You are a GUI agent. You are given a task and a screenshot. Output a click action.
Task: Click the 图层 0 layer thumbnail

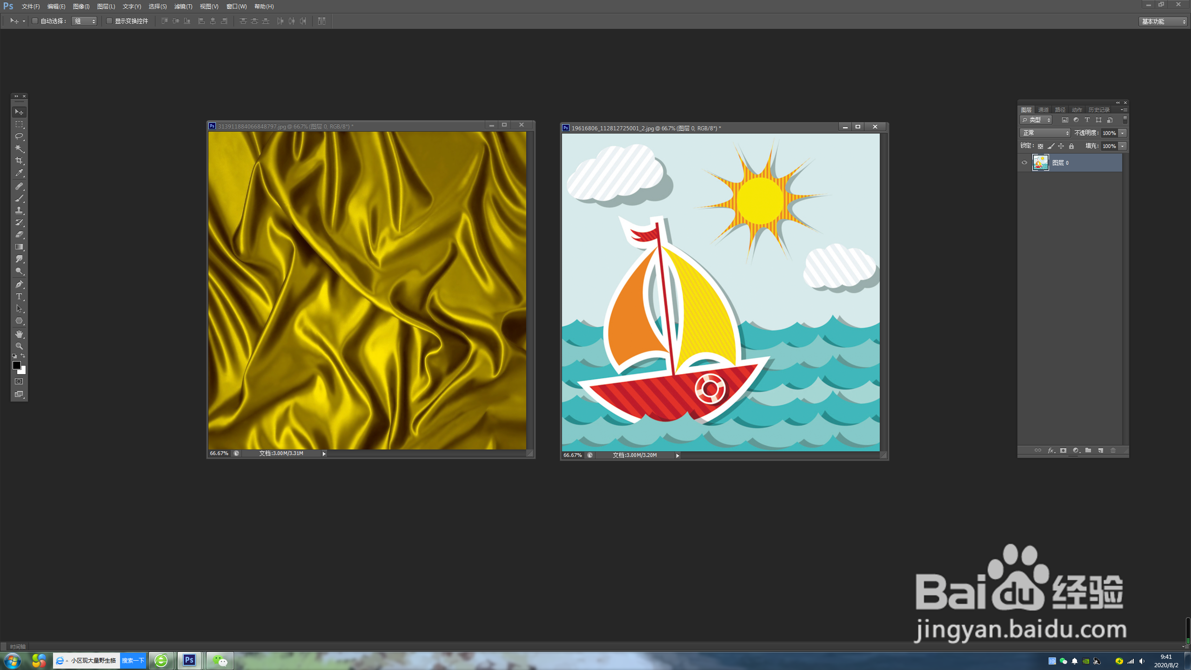(x=1040, y=163)
